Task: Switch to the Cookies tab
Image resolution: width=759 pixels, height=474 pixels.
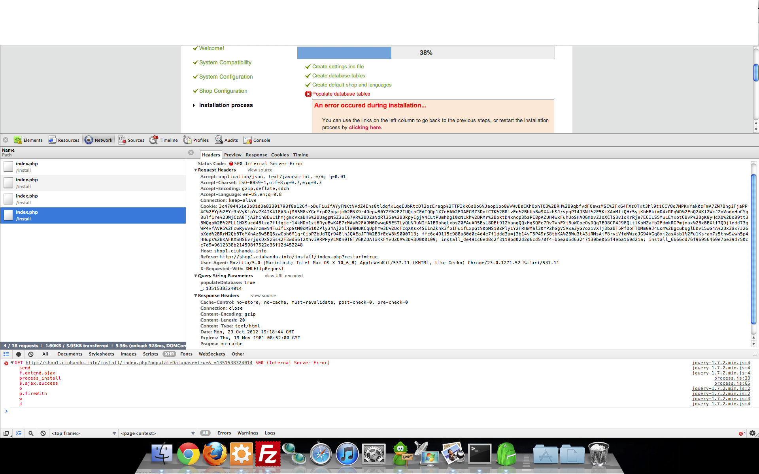Action: 279,155
